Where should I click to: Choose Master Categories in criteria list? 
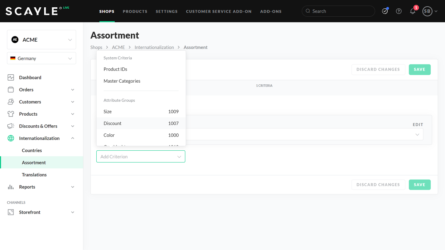pos(122,81)
